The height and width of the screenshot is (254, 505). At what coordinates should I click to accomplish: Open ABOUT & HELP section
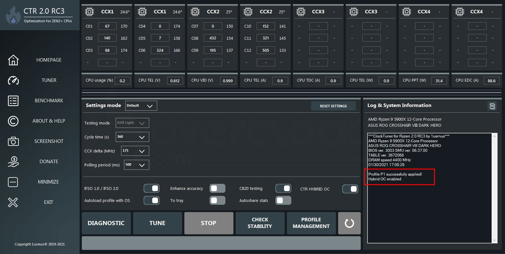(x=49, y=121)
